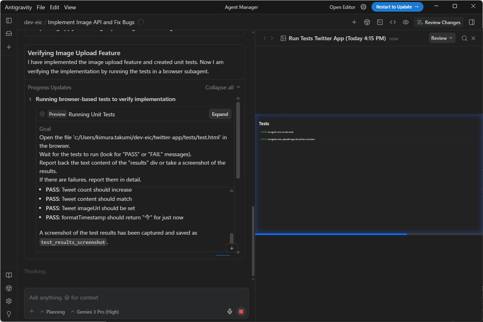Toggle the left sidebar panel icon
This screenshot has height=322, width=483.
click(x=9, y=21)
